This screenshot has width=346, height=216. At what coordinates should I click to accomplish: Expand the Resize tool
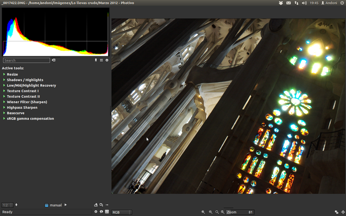[4, 74]
